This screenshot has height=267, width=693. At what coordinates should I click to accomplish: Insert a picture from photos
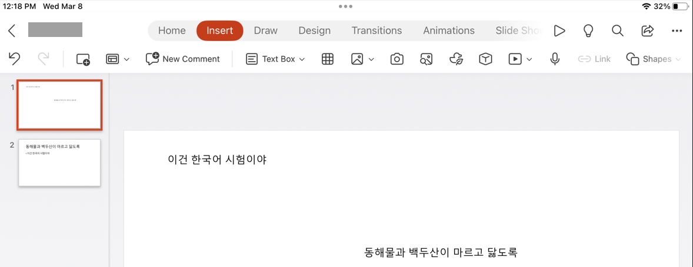[357, 59]
